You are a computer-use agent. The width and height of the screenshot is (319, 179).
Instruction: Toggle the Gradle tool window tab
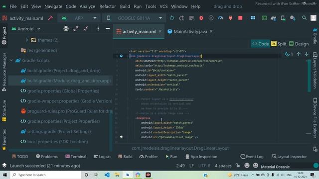(x=315, y=36)
